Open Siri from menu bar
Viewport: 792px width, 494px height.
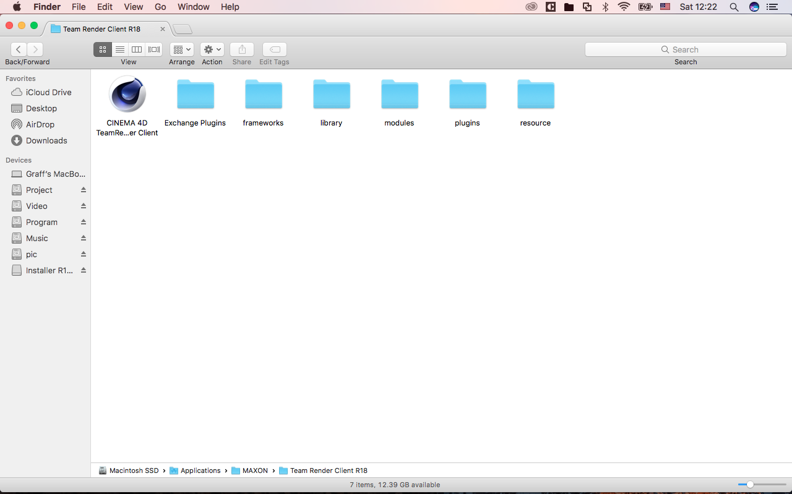[x=754, y=7]
